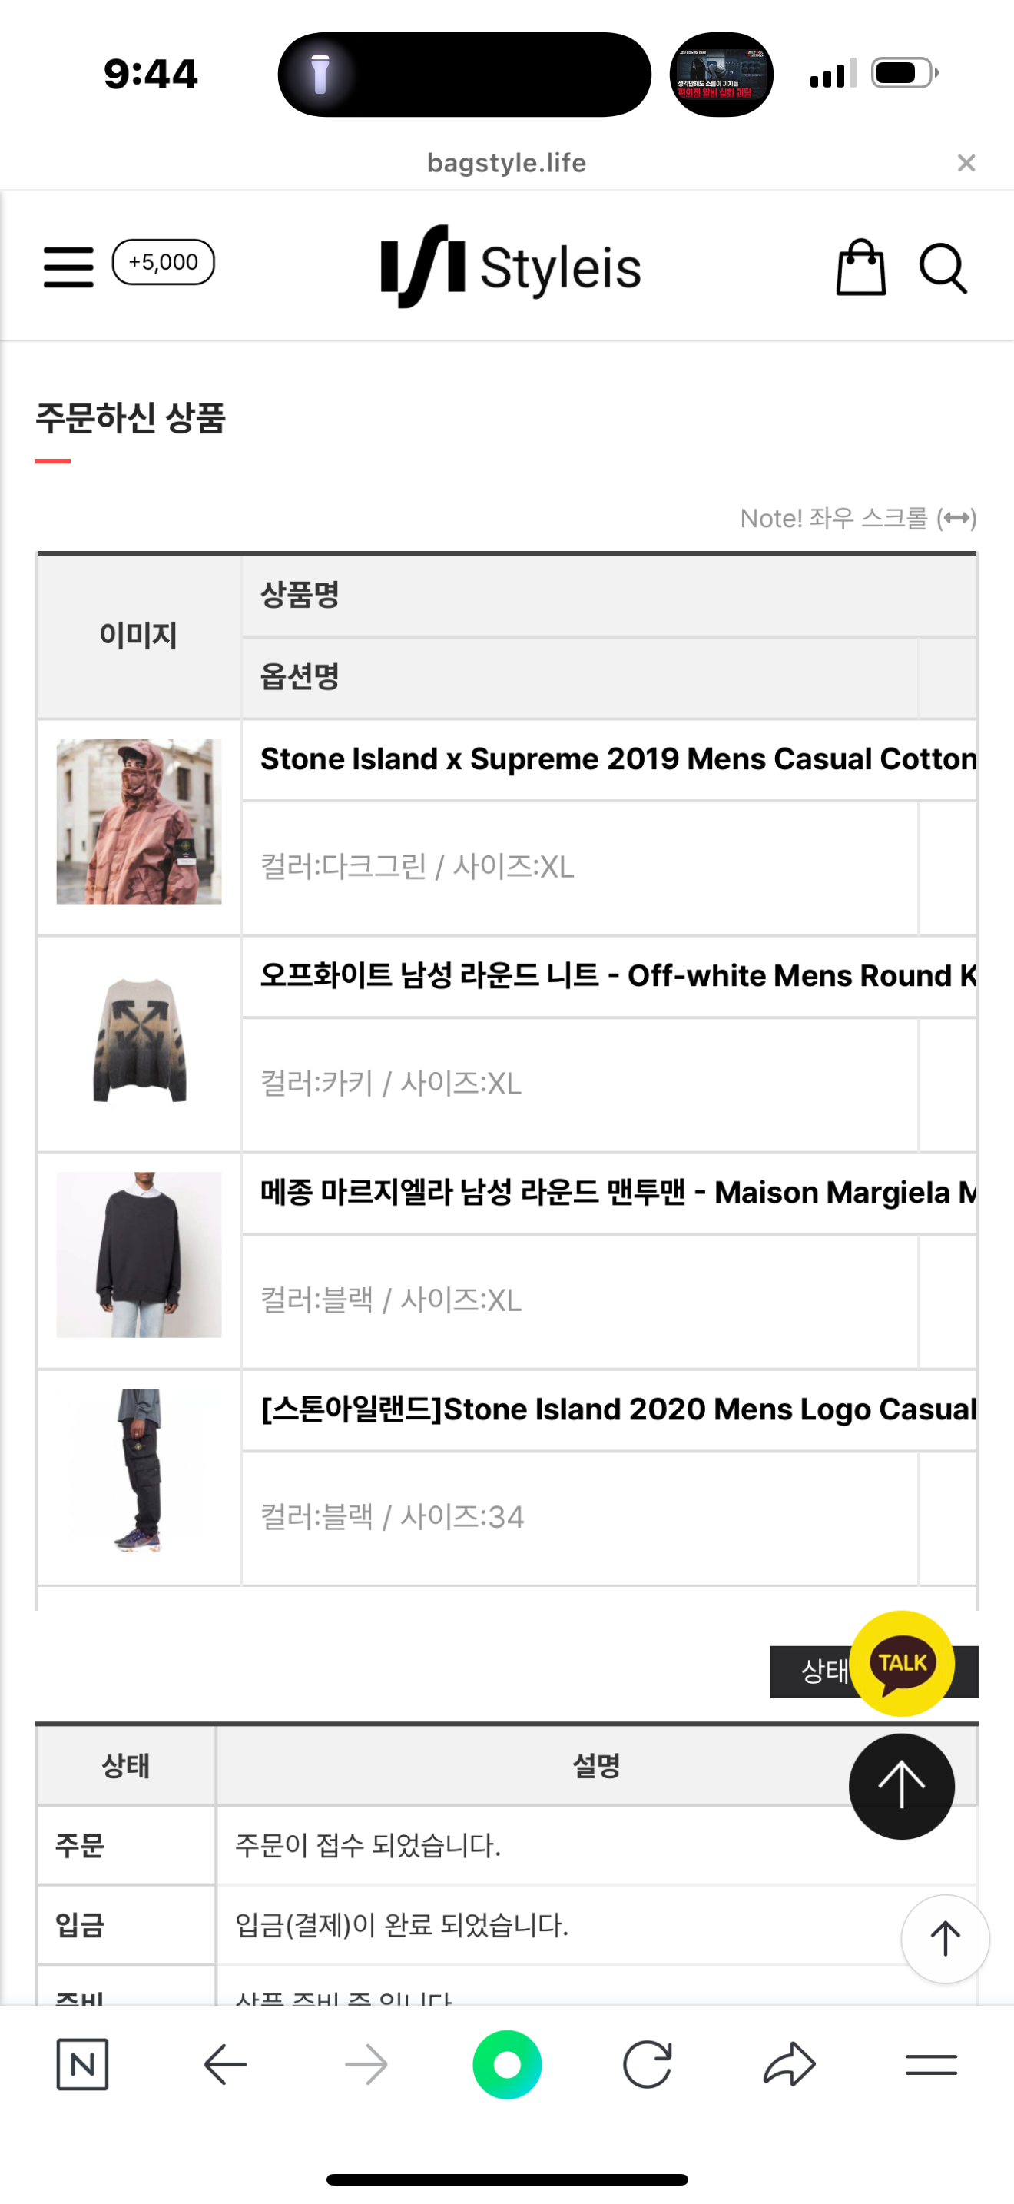Close the bagstyle.life web view
The image size is (1014, 2204).
coord(966,163)
